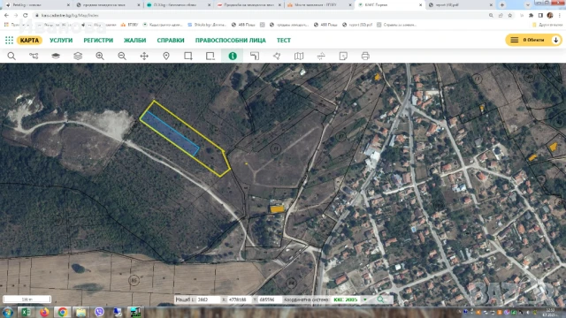
Task: Open the СПРАВКИ menu
Action: click(171, 40)
